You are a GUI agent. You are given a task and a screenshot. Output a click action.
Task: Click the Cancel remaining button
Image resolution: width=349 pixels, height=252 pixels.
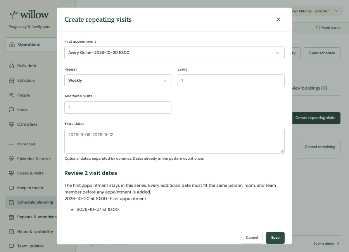click(x=320, y=147)
